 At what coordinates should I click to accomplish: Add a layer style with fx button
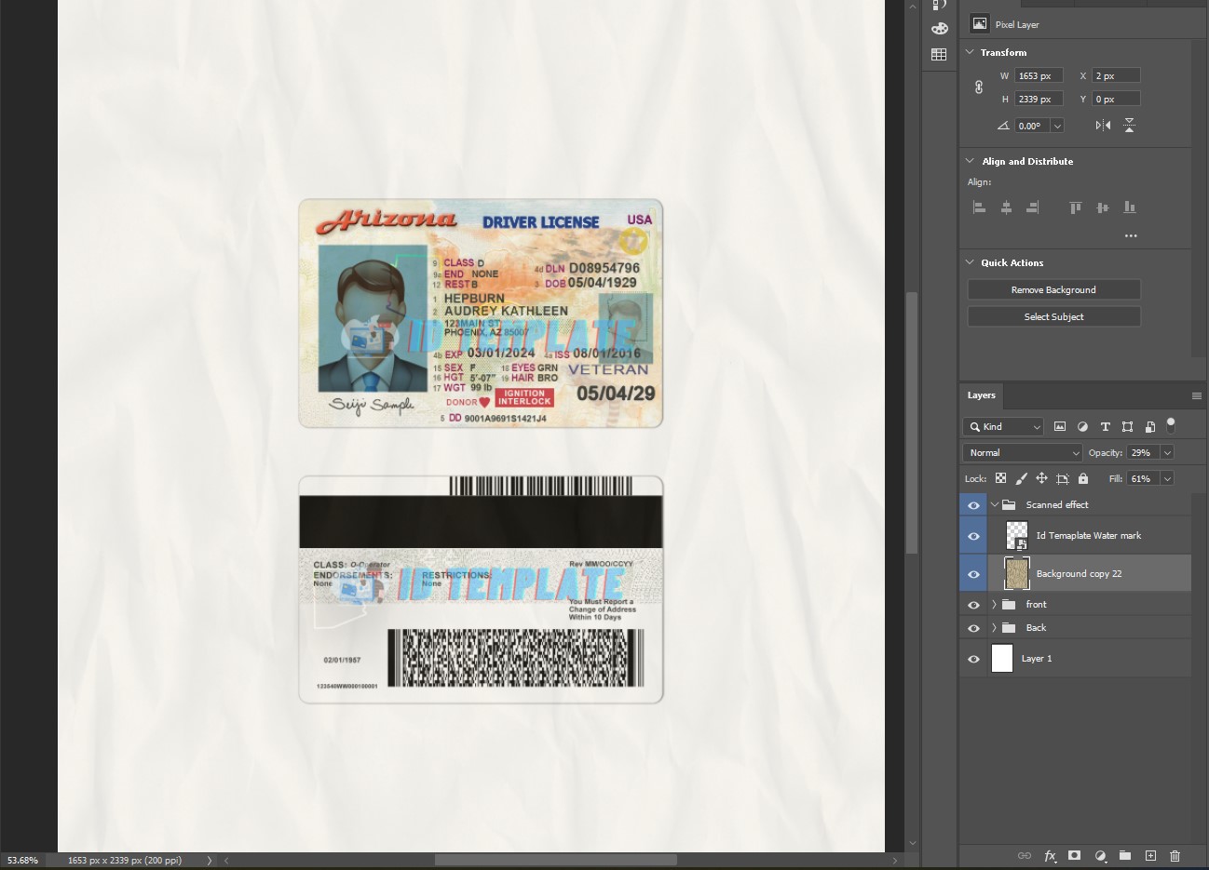click(1050, 855)
